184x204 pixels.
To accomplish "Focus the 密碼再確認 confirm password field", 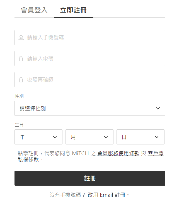I will point(95,80).
